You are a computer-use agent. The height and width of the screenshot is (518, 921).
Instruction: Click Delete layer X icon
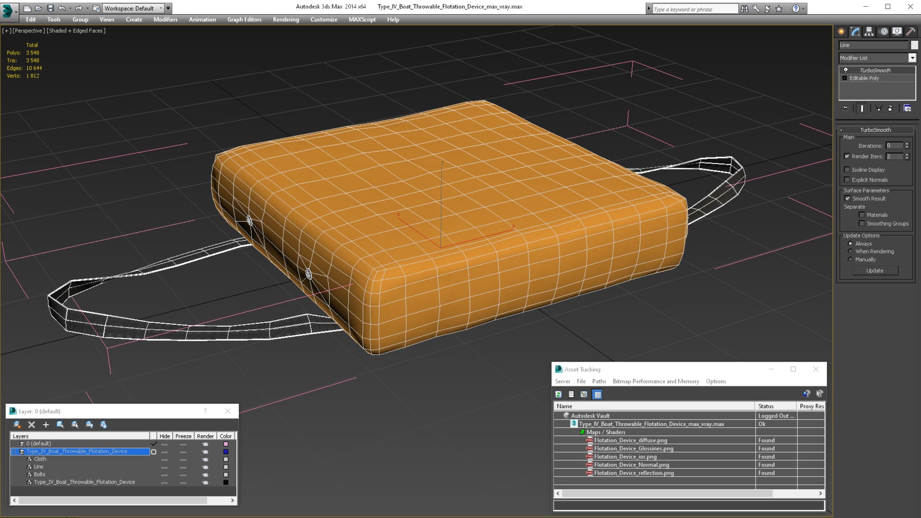point(32,424)
